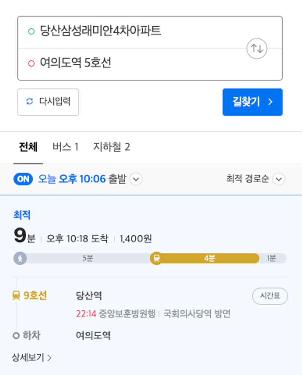Open the 시간표 timetable button

point(270,296)
